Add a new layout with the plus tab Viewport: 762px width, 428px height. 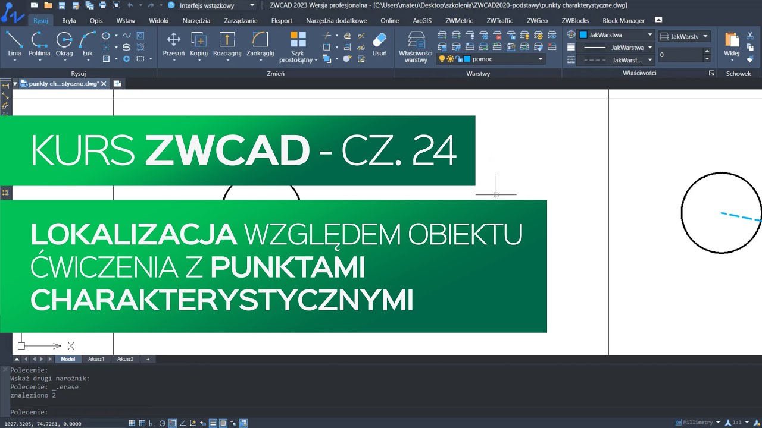[x=148, y=359]
